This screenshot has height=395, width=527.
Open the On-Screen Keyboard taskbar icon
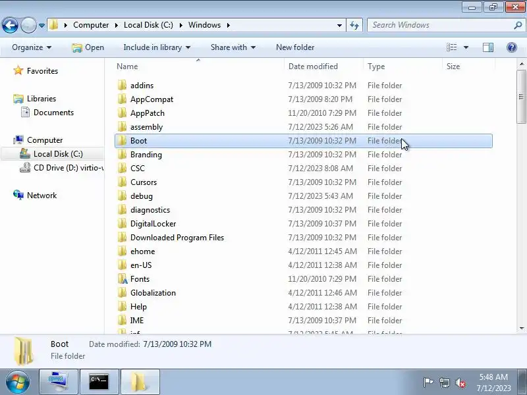[59, 382]
